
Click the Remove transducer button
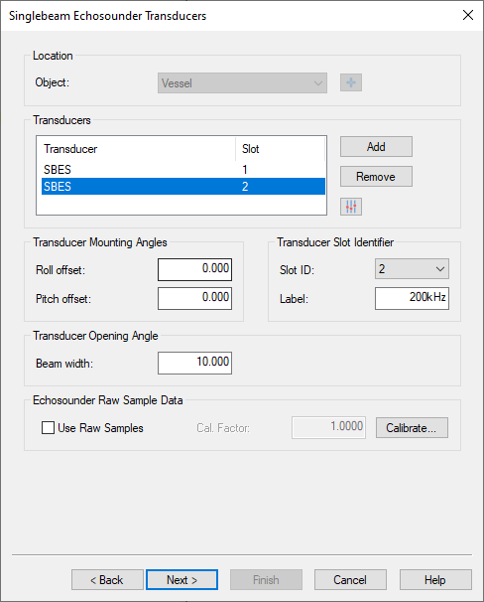point(376,177)
